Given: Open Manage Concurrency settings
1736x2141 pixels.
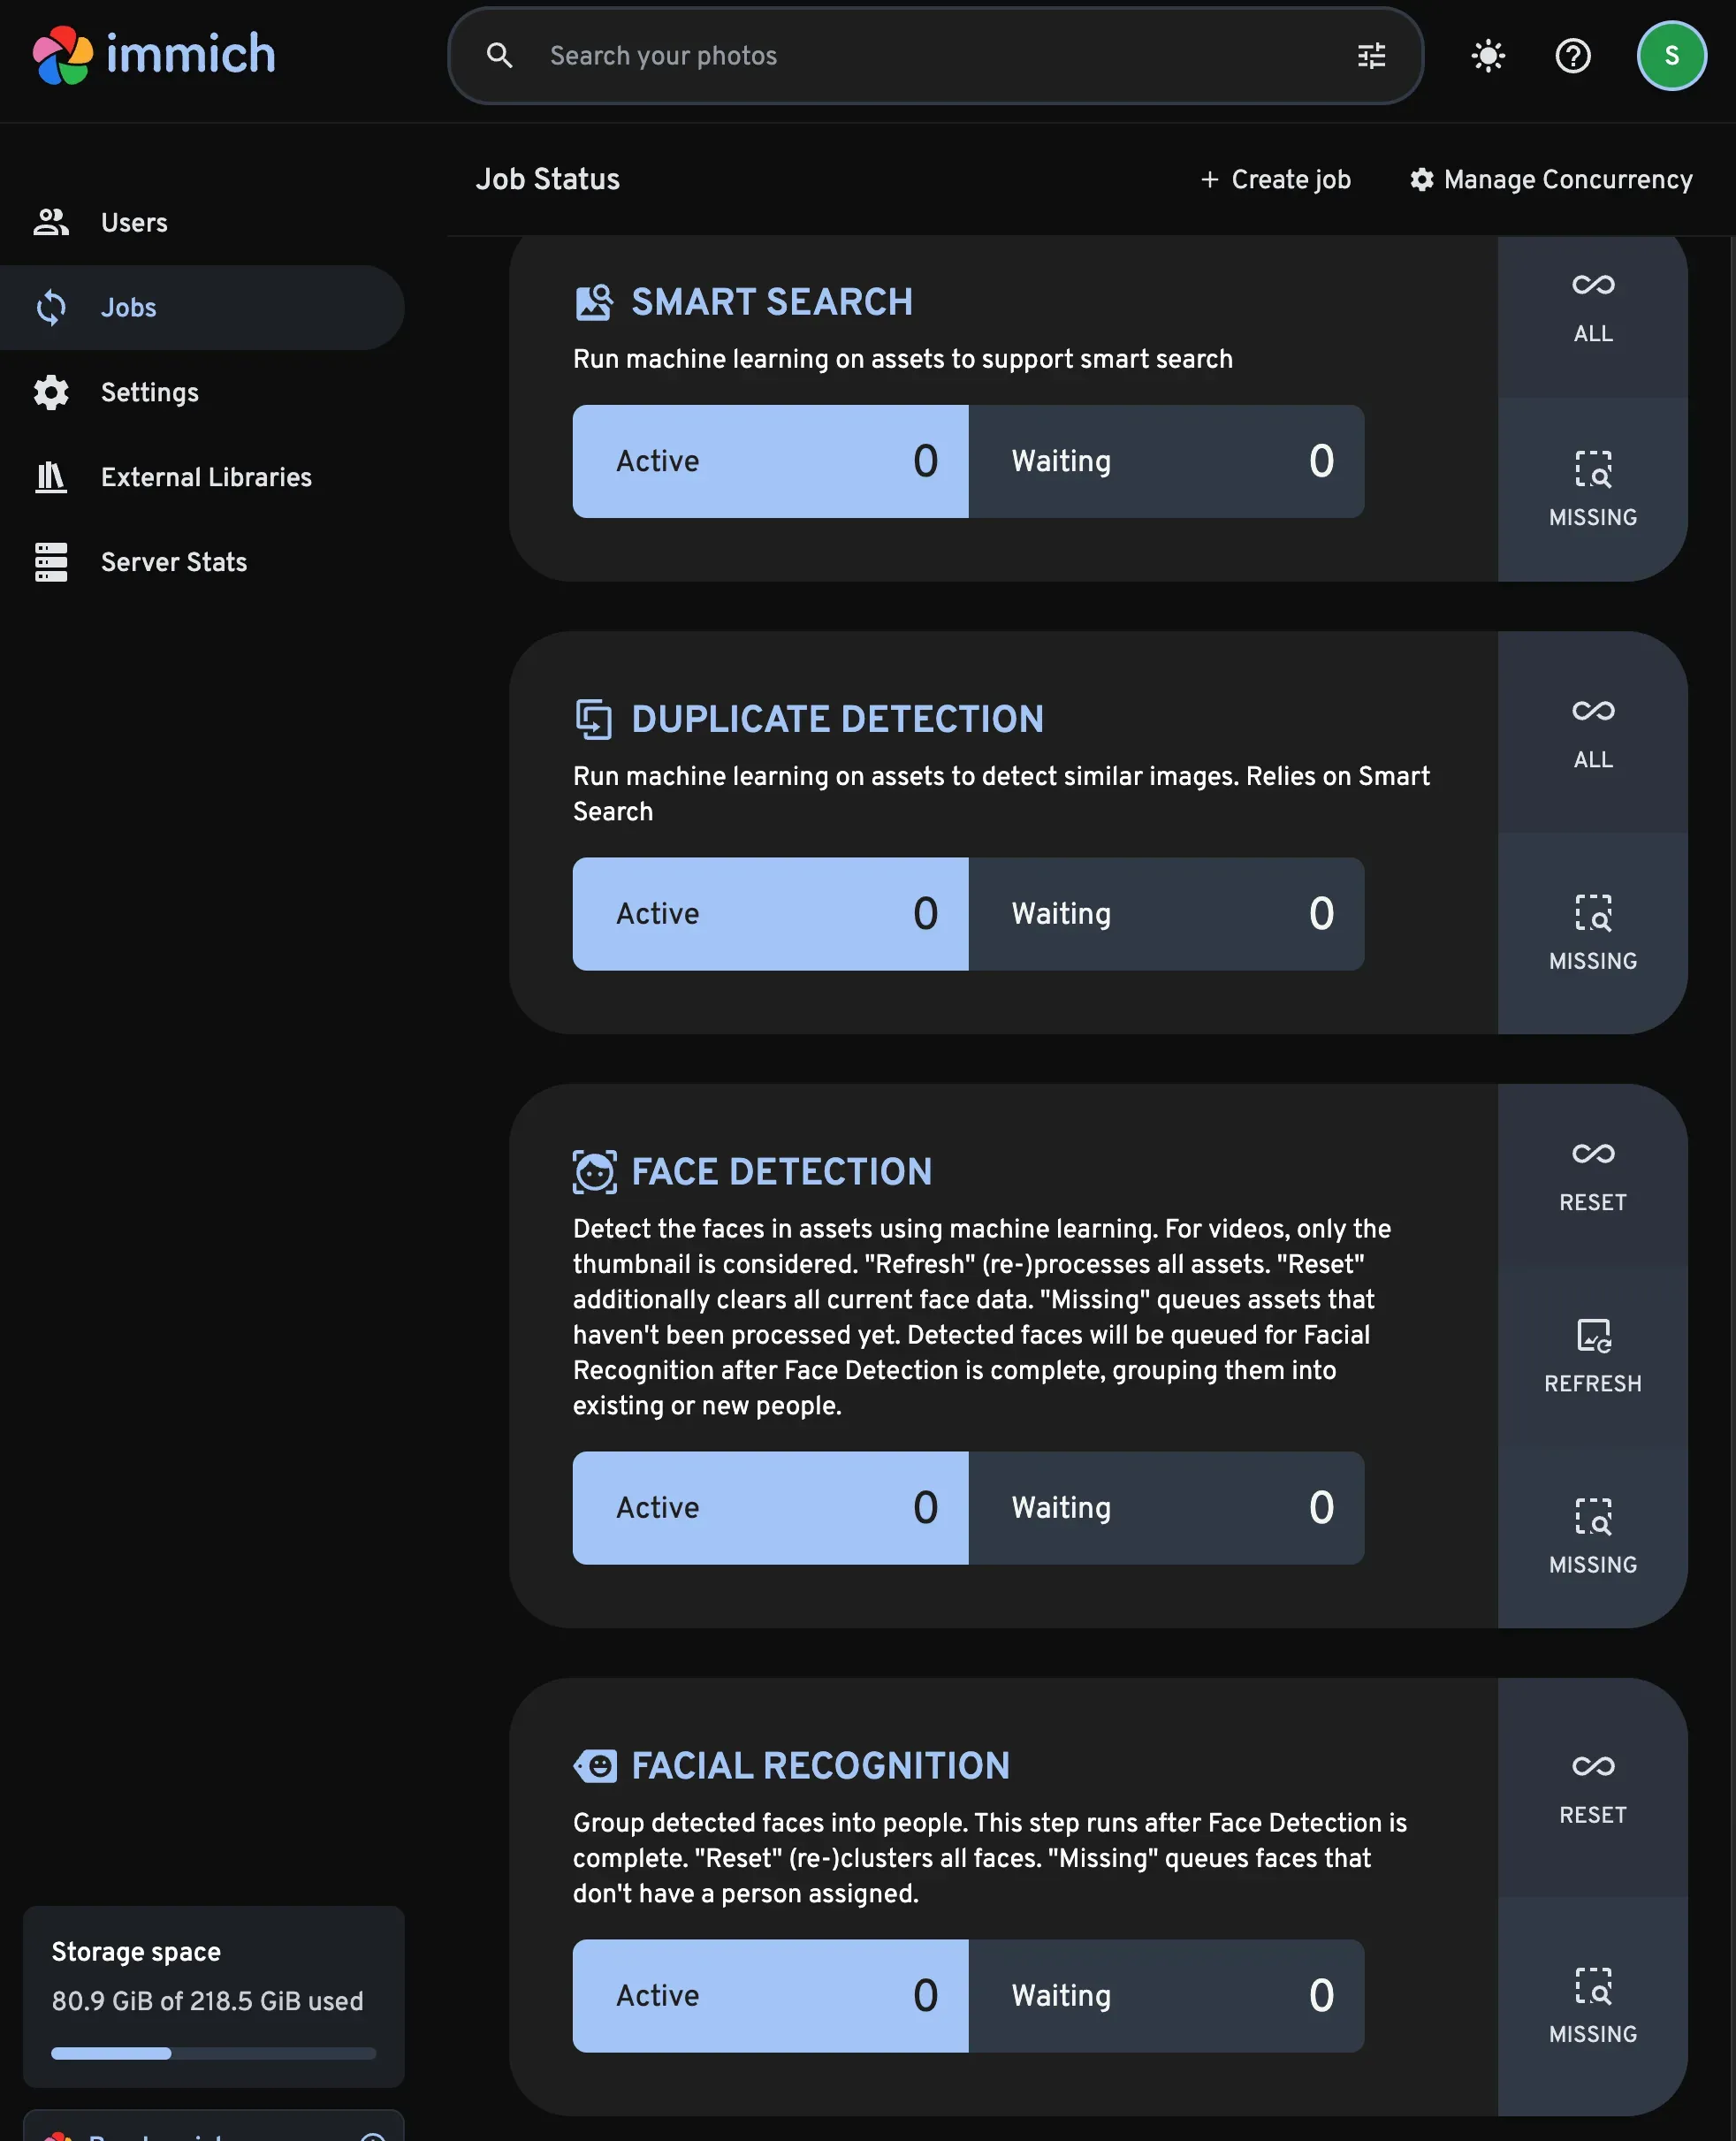Looking at the screenshot, I should [1550, 180].
